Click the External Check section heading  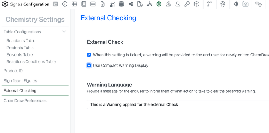[105, 42]
